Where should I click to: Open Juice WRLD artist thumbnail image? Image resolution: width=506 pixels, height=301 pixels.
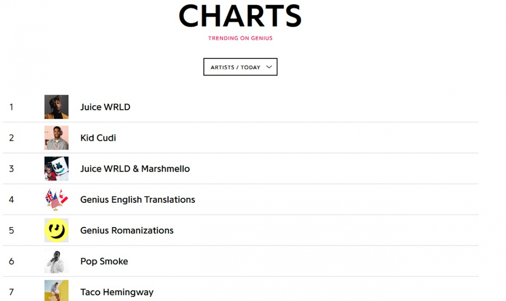(x=57, y=107)
